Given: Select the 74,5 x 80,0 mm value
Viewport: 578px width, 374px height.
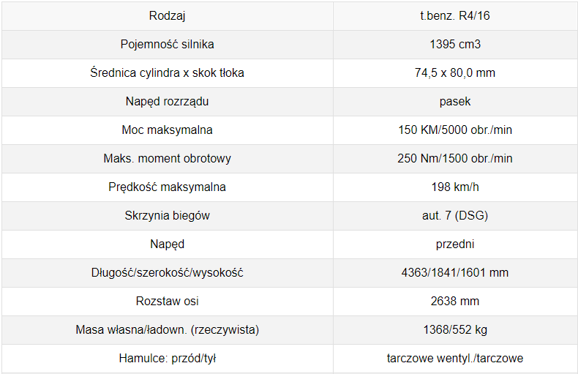Looking at the screenshot, I should point(455,72).
